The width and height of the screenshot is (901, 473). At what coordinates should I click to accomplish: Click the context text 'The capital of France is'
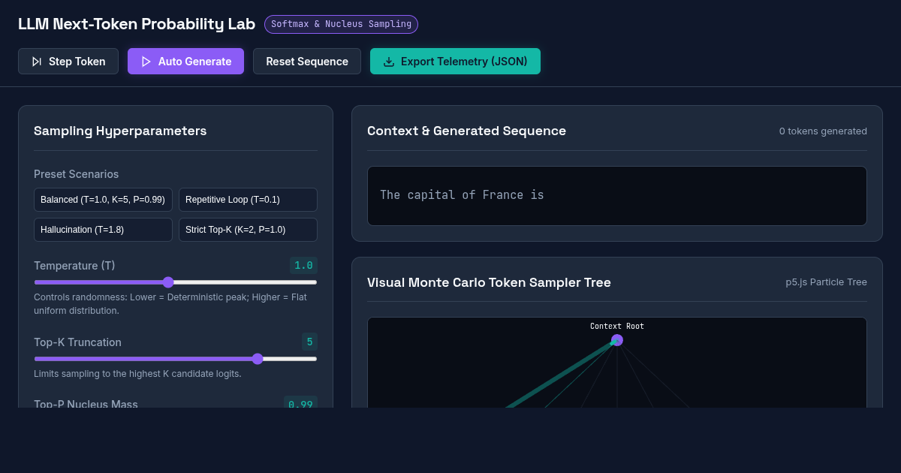462,195
